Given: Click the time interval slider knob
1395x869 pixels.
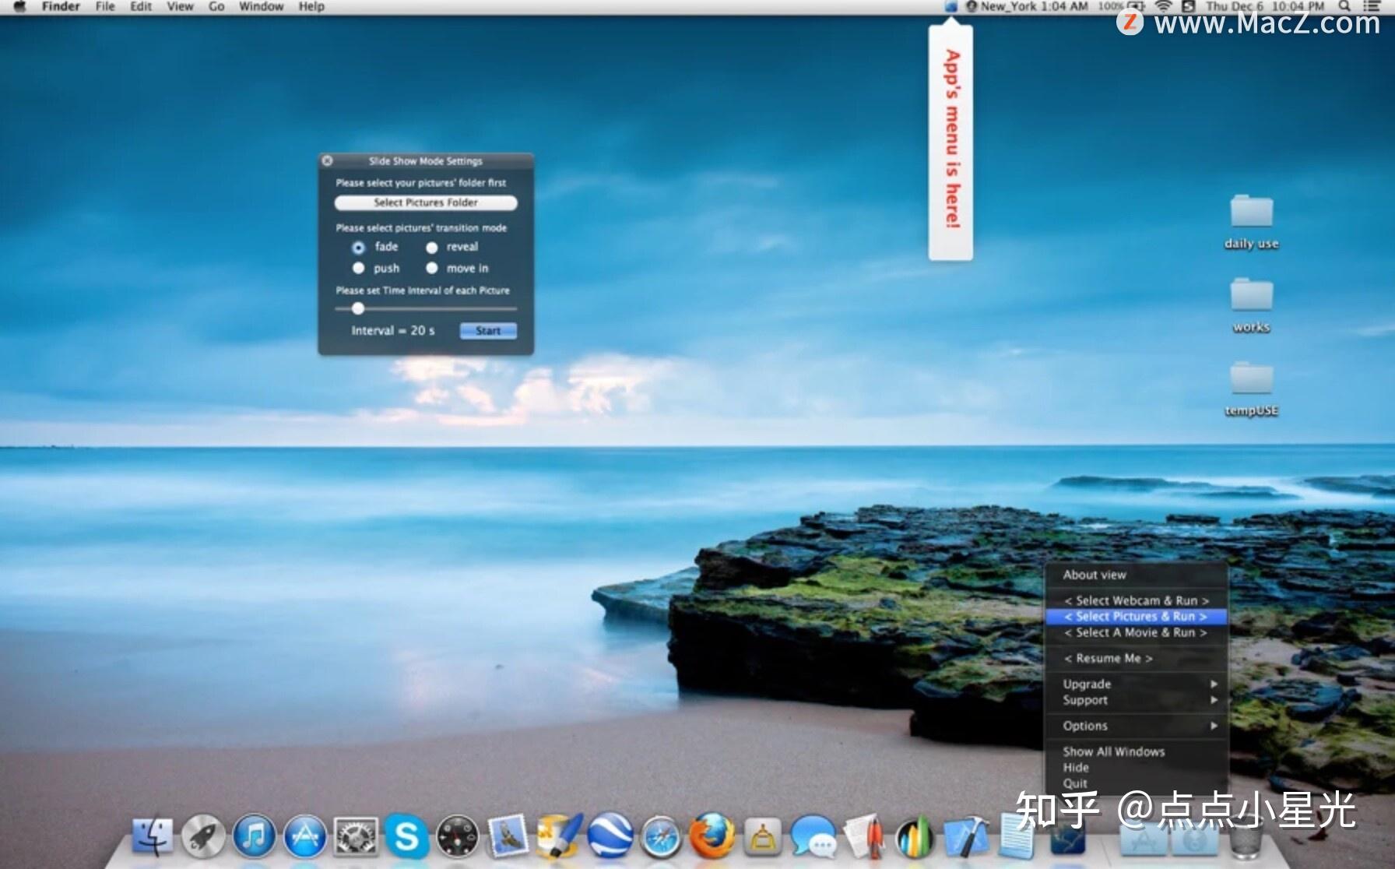Looking at the screenshot, I should tap(358, 309).
